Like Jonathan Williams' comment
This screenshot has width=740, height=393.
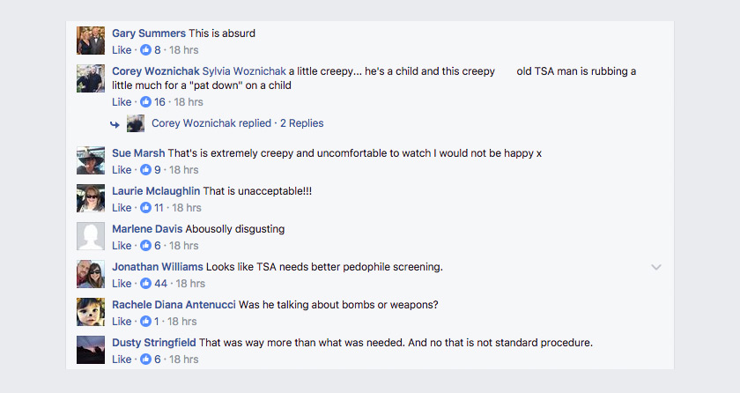click(122, 284)
